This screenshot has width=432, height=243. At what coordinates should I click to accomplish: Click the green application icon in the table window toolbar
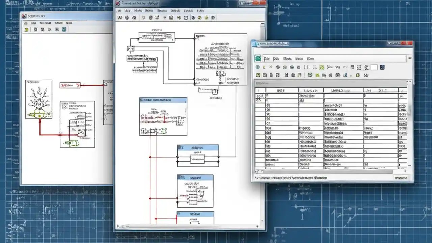(258, 58)
